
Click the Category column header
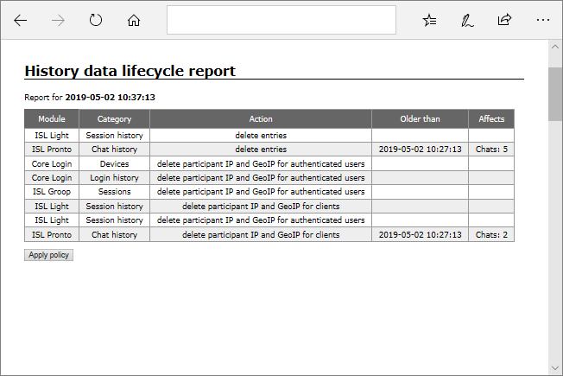[x=114, y=119]
